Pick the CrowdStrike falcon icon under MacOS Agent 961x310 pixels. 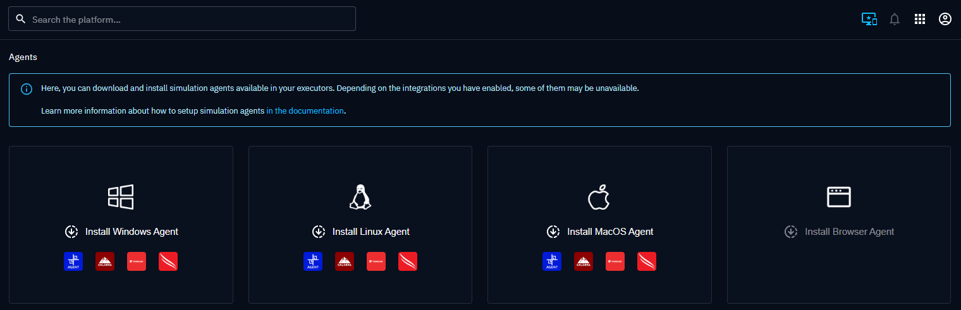[647, 261]
